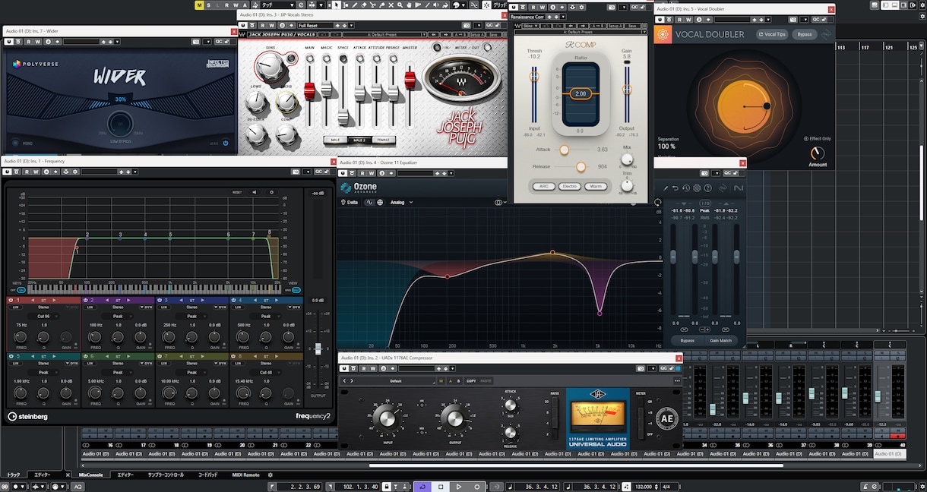Click Ozone EQ node near 5k

pyautogui.click(x=600, y=313)
